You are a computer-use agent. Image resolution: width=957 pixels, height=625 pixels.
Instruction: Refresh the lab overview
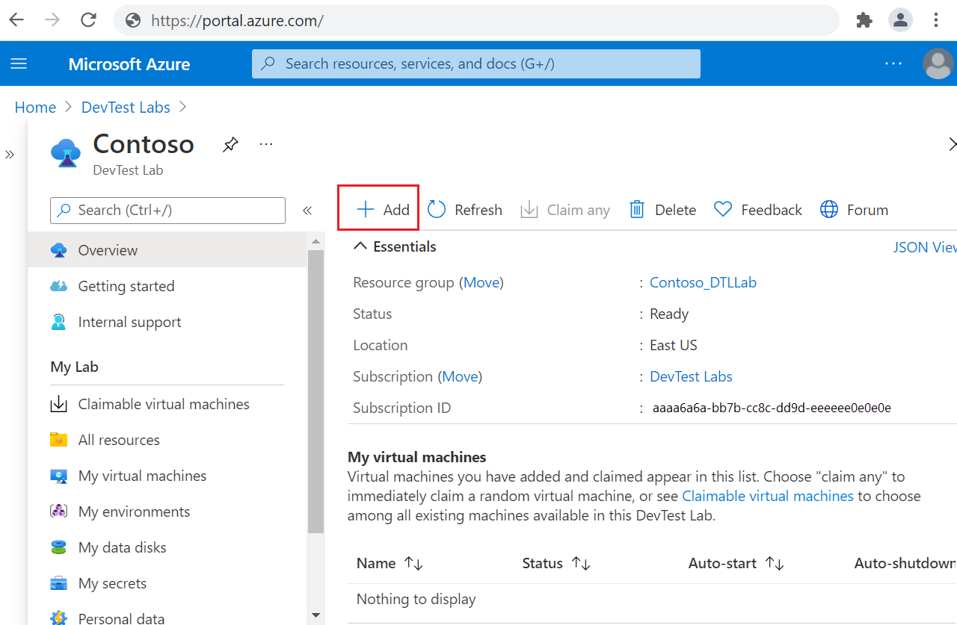pyautogui.click(x=464, y=210)
